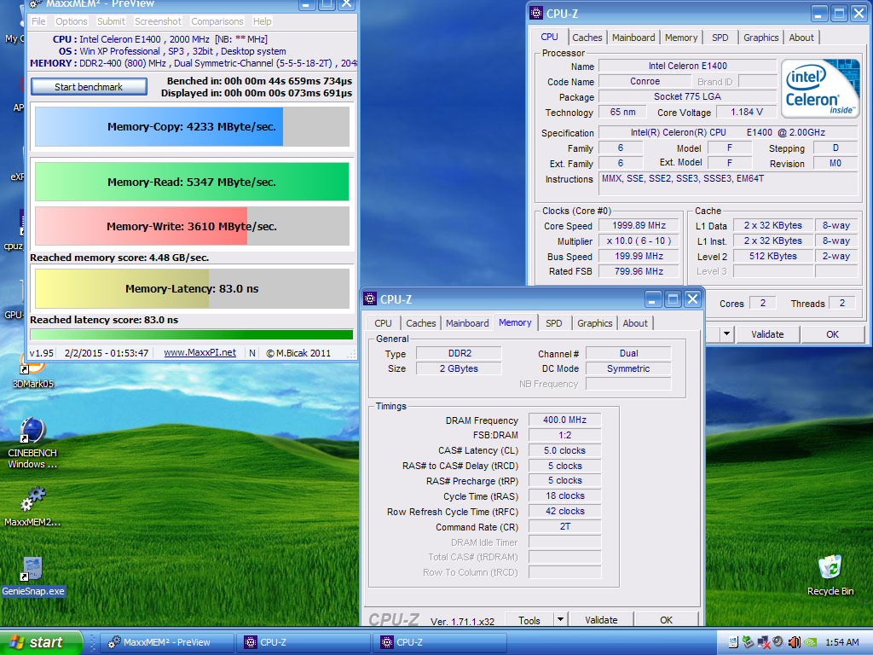Open the Recycle Bin on the desktop

point(830,575)
